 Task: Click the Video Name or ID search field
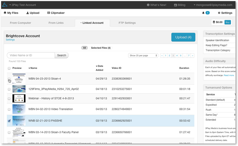click(x=31, y=56)
